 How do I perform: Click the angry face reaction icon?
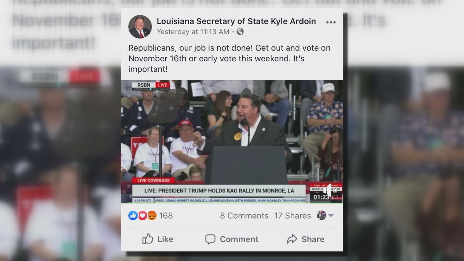tap(152, 216)
